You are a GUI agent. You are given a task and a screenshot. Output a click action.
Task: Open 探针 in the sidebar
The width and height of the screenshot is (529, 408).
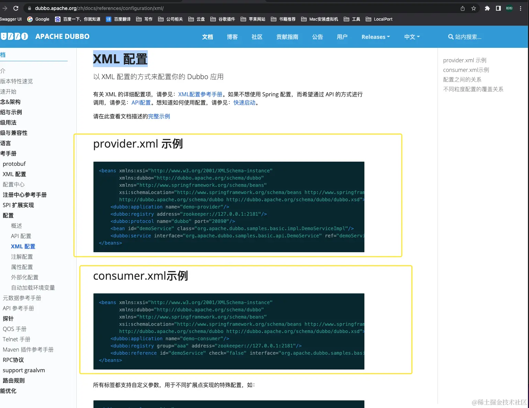point(8,319)
